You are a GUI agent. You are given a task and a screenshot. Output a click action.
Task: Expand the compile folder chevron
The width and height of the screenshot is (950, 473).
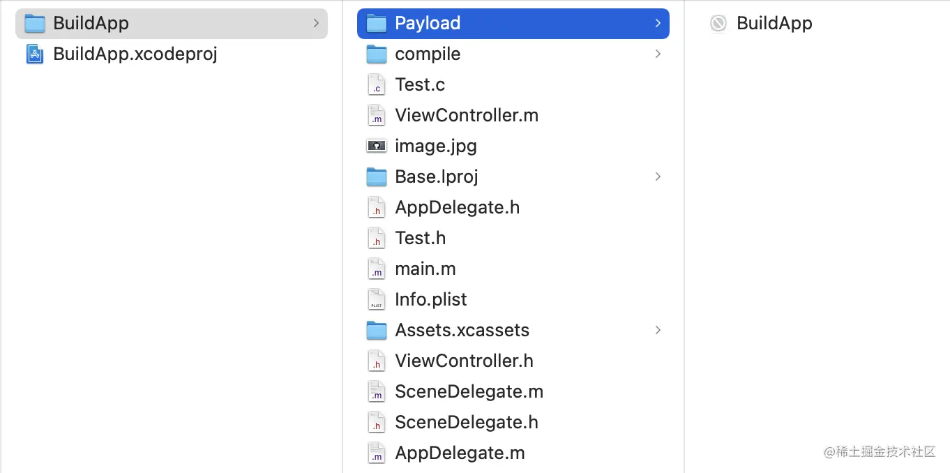tap(658, 54)
